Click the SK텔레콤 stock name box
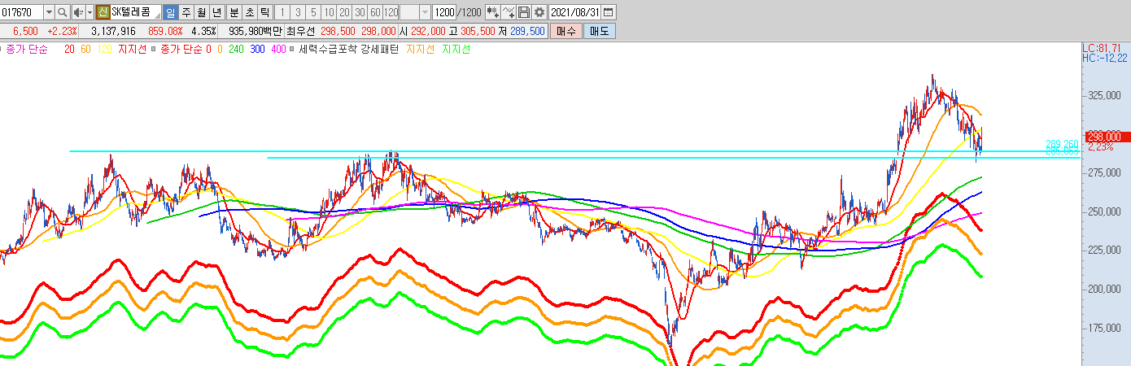 click(135, 12)
